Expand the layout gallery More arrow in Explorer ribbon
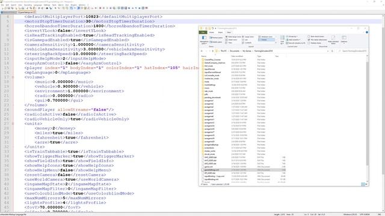 tap(276, 43)
